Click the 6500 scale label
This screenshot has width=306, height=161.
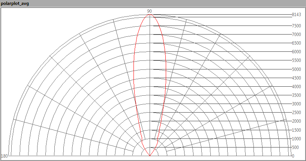(296, 43)
